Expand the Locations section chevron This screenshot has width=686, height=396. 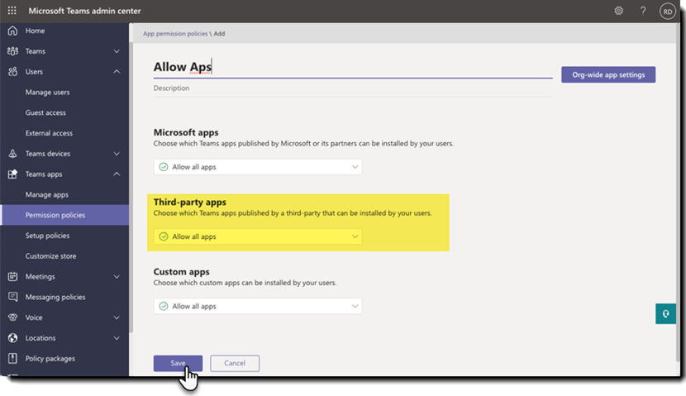117,338
